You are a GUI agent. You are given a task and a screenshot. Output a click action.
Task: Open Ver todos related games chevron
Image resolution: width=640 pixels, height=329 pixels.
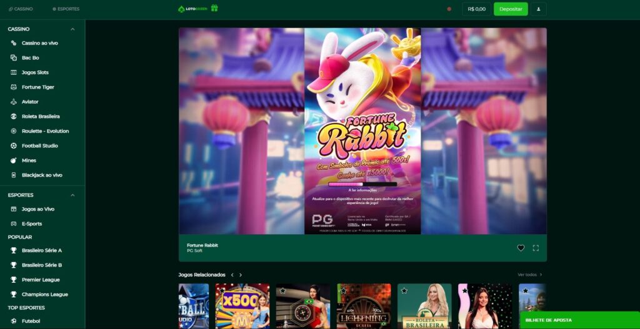coord(541,275)
